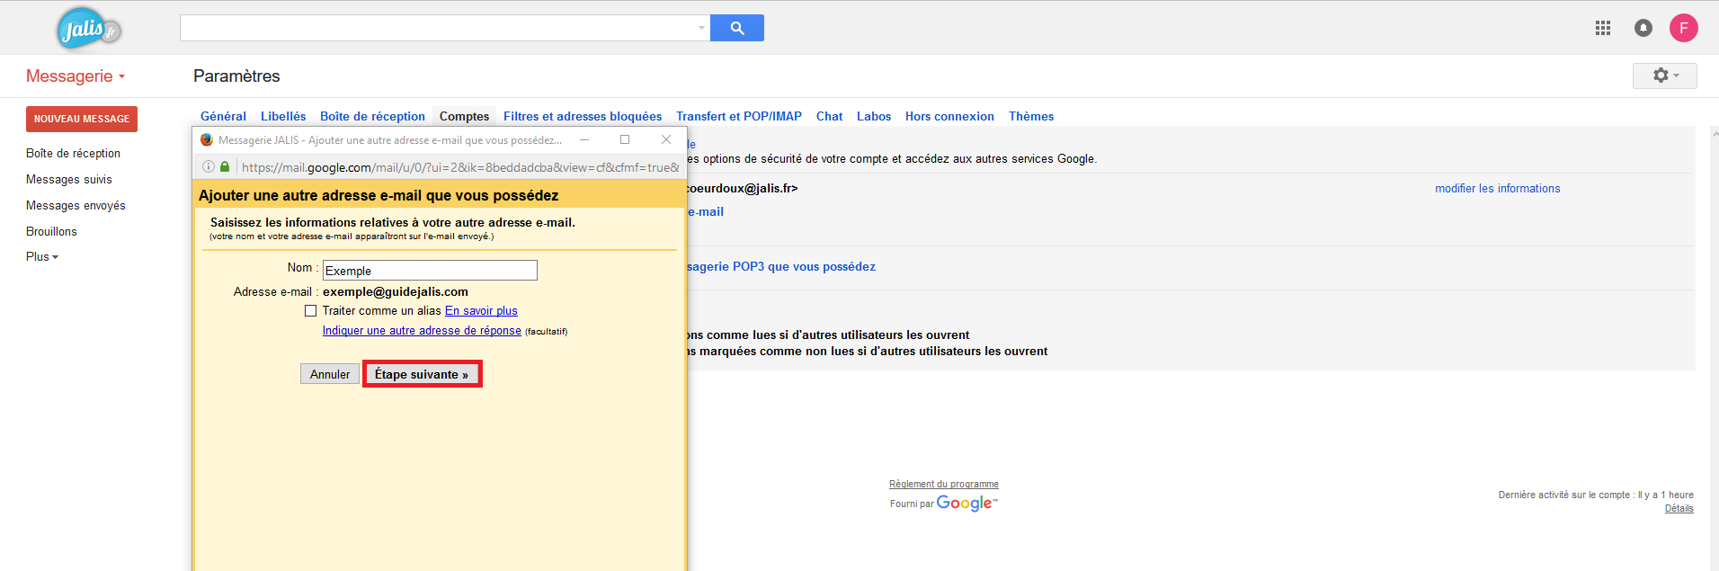Click the blue search magnifier button
This screenshot has width=1719, height=571.
click(736, 28)
